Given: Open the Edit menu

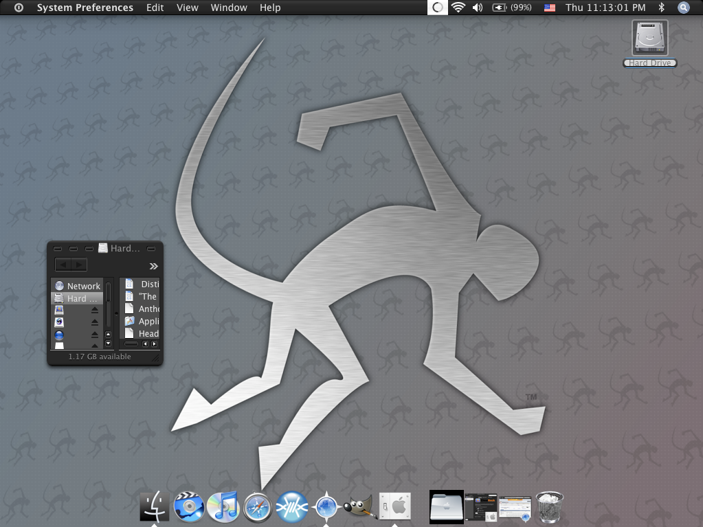Looking at the screenshot, I should pos(155,8).
